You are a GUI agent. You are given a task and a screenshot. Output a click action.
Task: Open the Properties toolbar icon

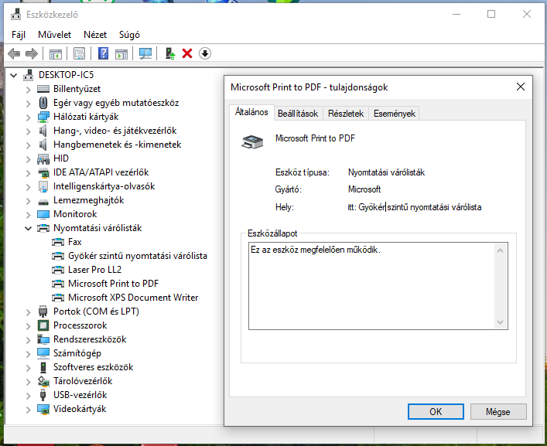click(79, 53)
